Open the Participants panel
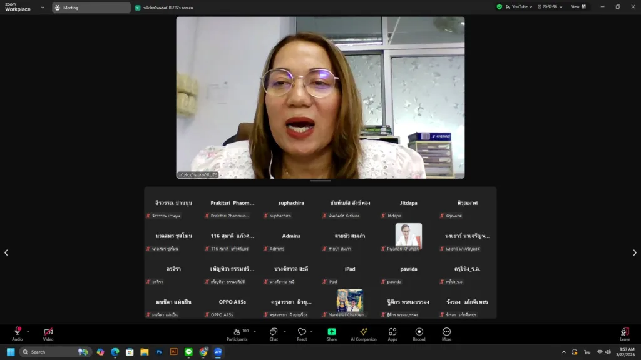The image size is (641, 360). tap(237, 333)
